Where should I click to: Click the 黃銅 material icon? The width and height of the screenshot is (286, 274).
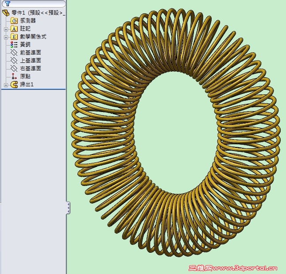(x=14, y=45)
